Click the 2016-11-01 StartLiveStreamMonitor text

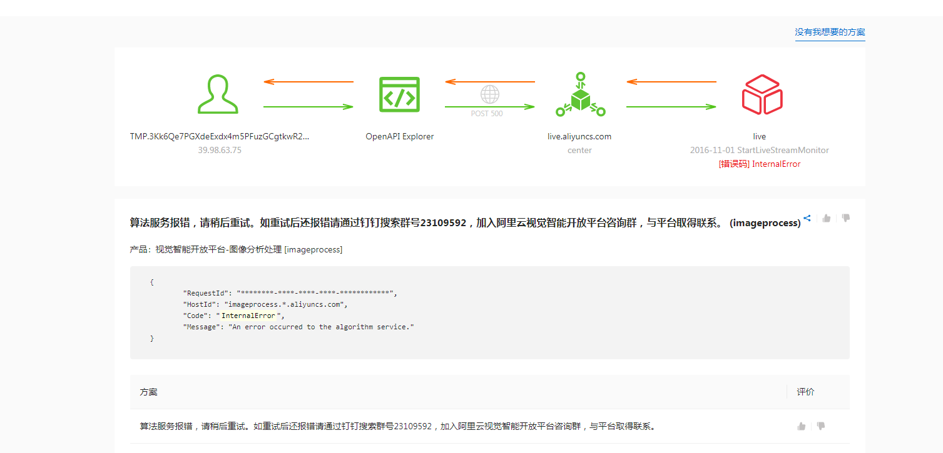760,150
